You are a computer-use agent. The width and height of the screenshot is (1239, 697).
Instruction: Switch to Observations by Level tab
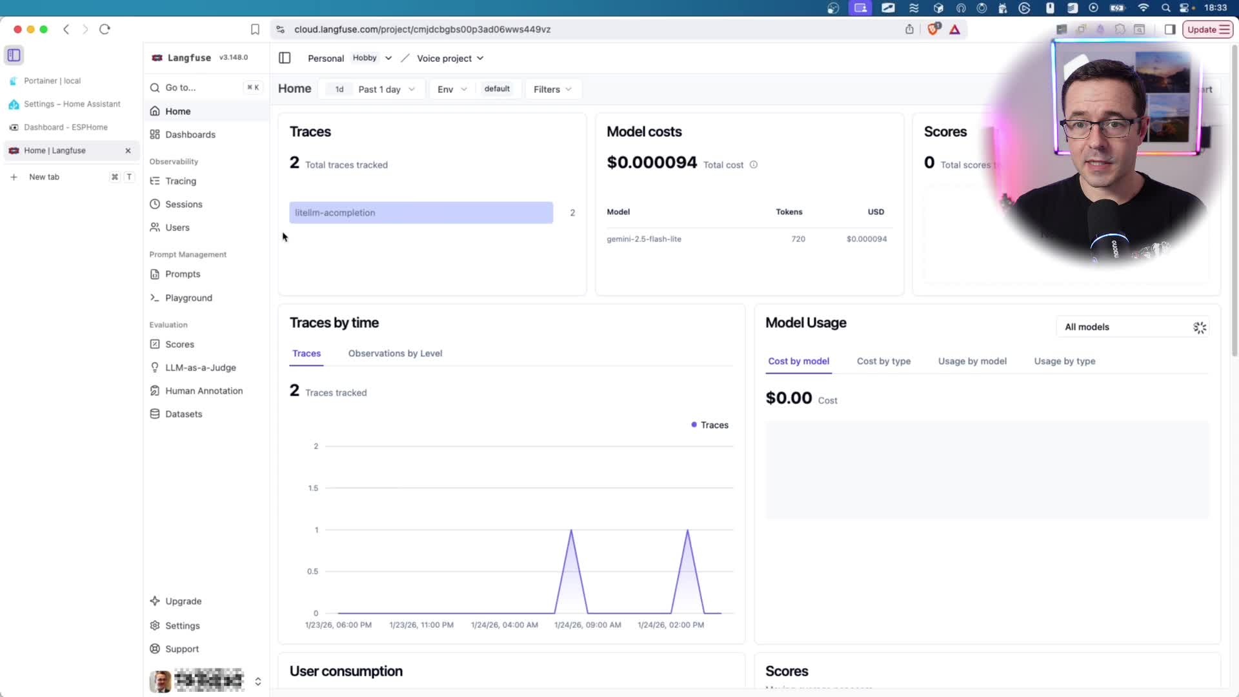[x=395, y=354]
